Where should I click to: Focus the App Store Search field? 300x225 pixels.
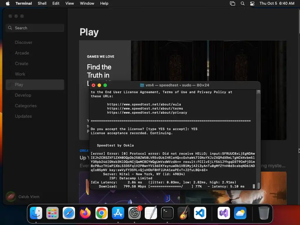coord(35,28)
